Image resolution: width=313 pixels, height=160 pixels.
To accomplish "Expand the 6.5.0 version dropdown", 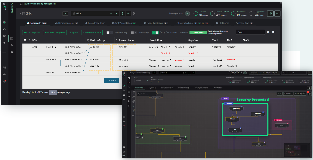I will (x=92, y=14).
